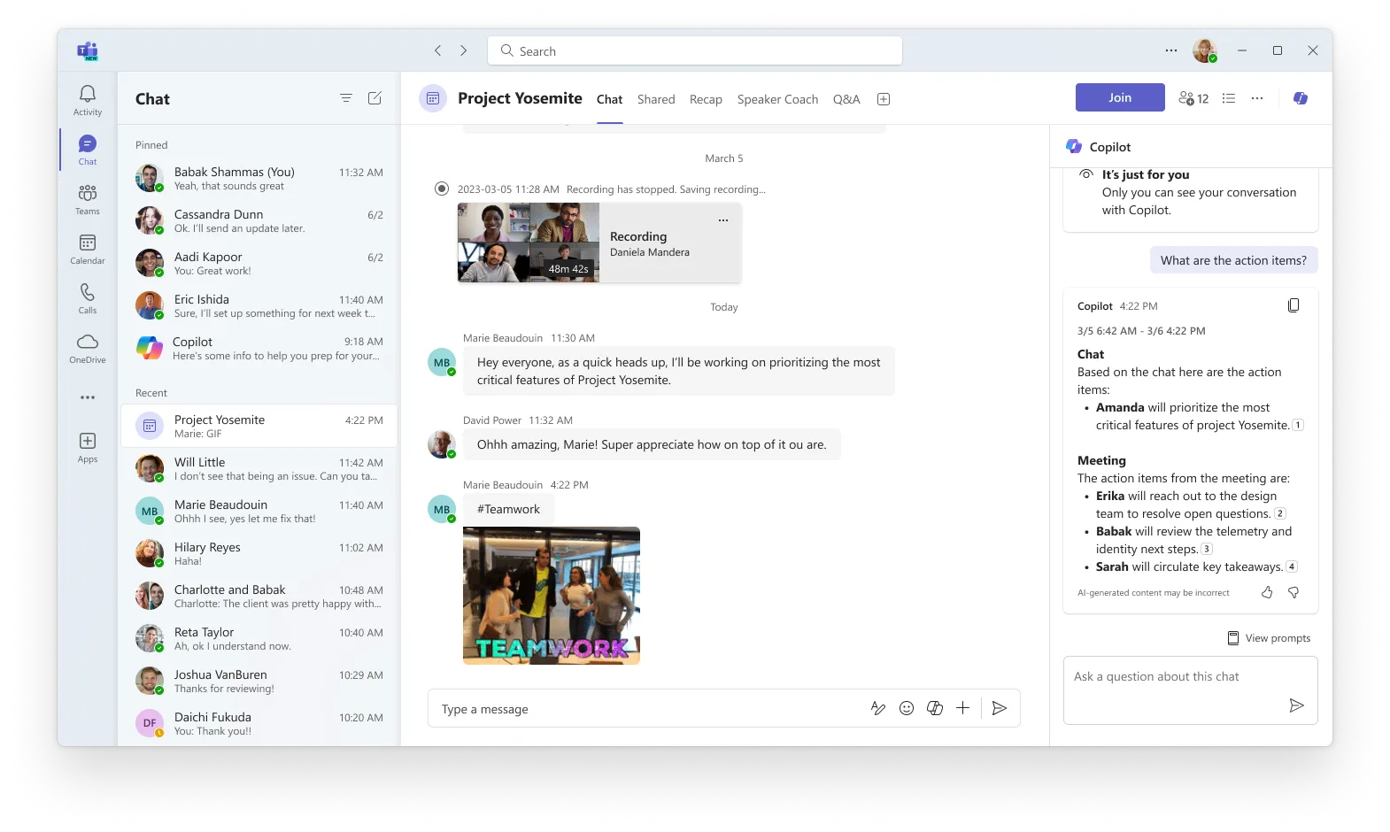Open Apps in the sidebar
This screenshot has width=1390, height=832.
click(x=87, y=447)
